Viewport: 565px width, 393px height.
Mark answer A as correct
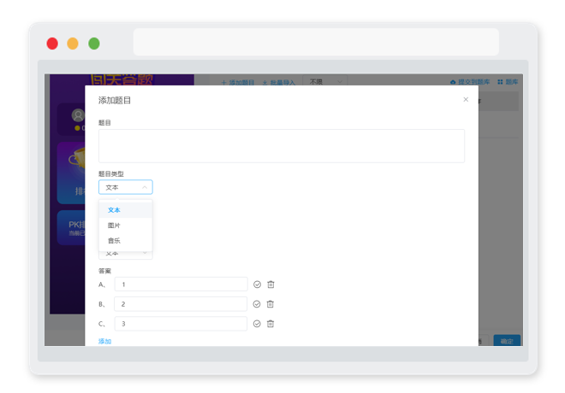257,284
